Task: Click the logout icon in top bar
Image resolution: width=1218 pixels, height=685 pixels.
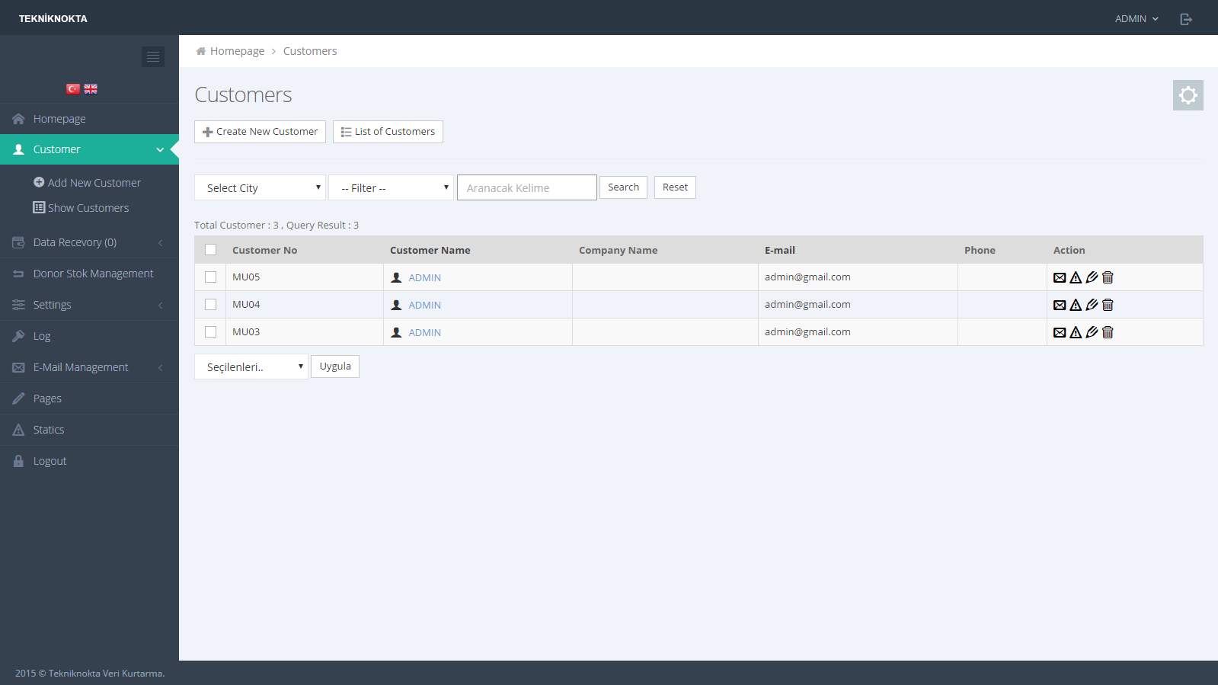Action: (x=1185, y=19)
